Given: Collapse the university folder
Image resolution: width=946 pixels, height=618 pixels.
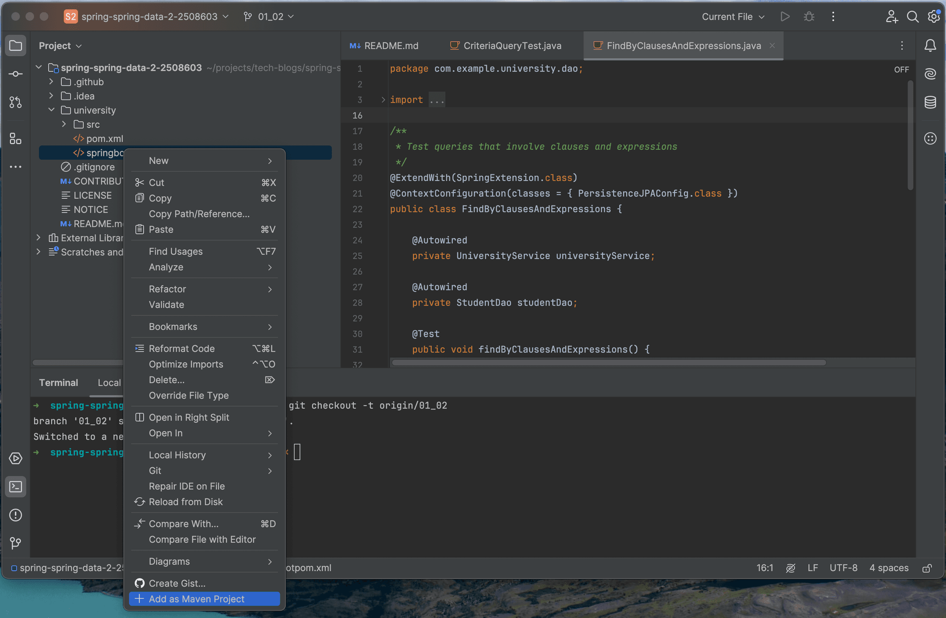Looking at the screenshot, I should click(x=51, y=110).
